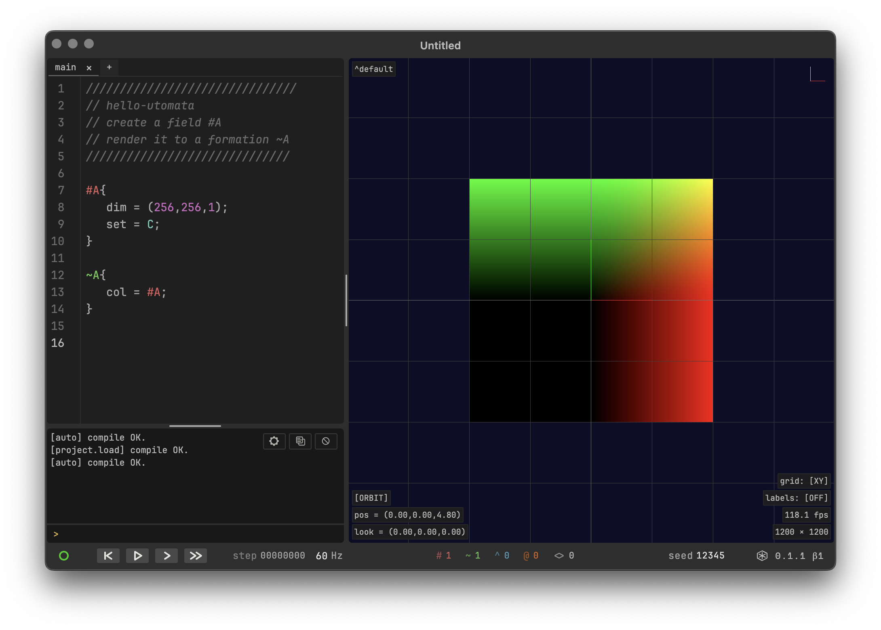Click the 60 Hz step rate

[x=329, y=556]
